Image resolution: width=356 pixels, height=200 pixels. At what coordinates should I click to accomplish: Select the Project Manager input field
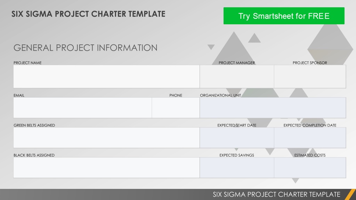click(237, 77)
